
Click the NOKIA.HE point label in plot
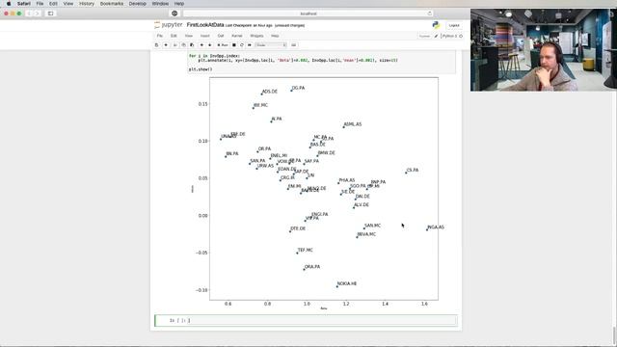click(x=347, y=283)
